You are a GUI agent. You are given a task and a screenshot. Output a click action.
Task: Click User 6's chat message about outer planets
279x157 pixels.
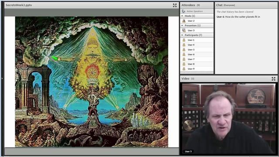click(238, 17)
